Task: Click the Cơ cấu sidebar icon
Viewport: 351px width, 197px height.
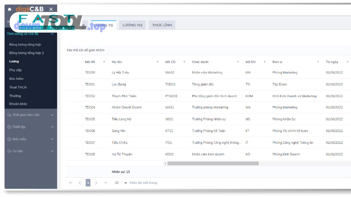Action: tap(9, 151)
